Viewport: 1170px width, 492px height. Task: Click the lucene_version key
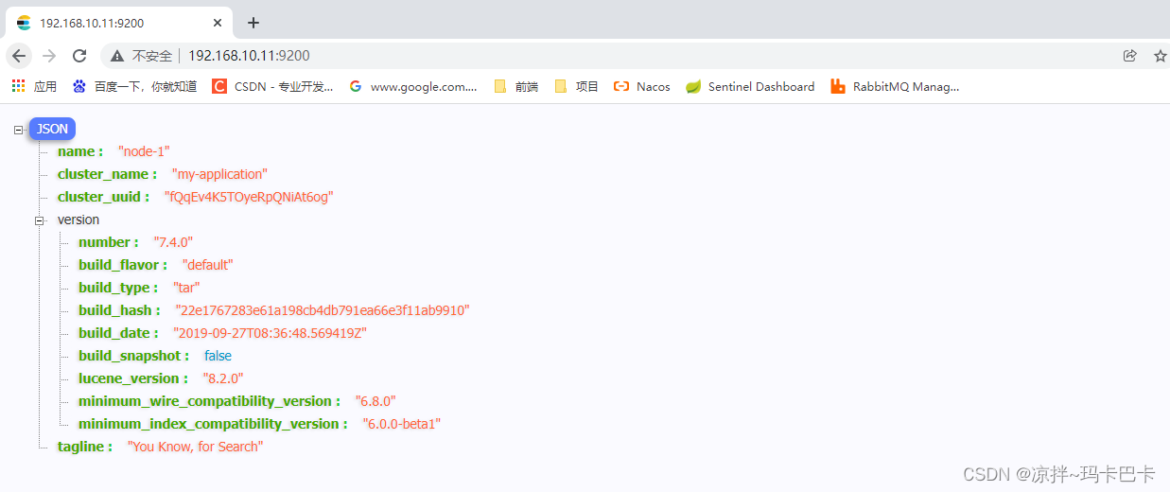click(132, 378)
